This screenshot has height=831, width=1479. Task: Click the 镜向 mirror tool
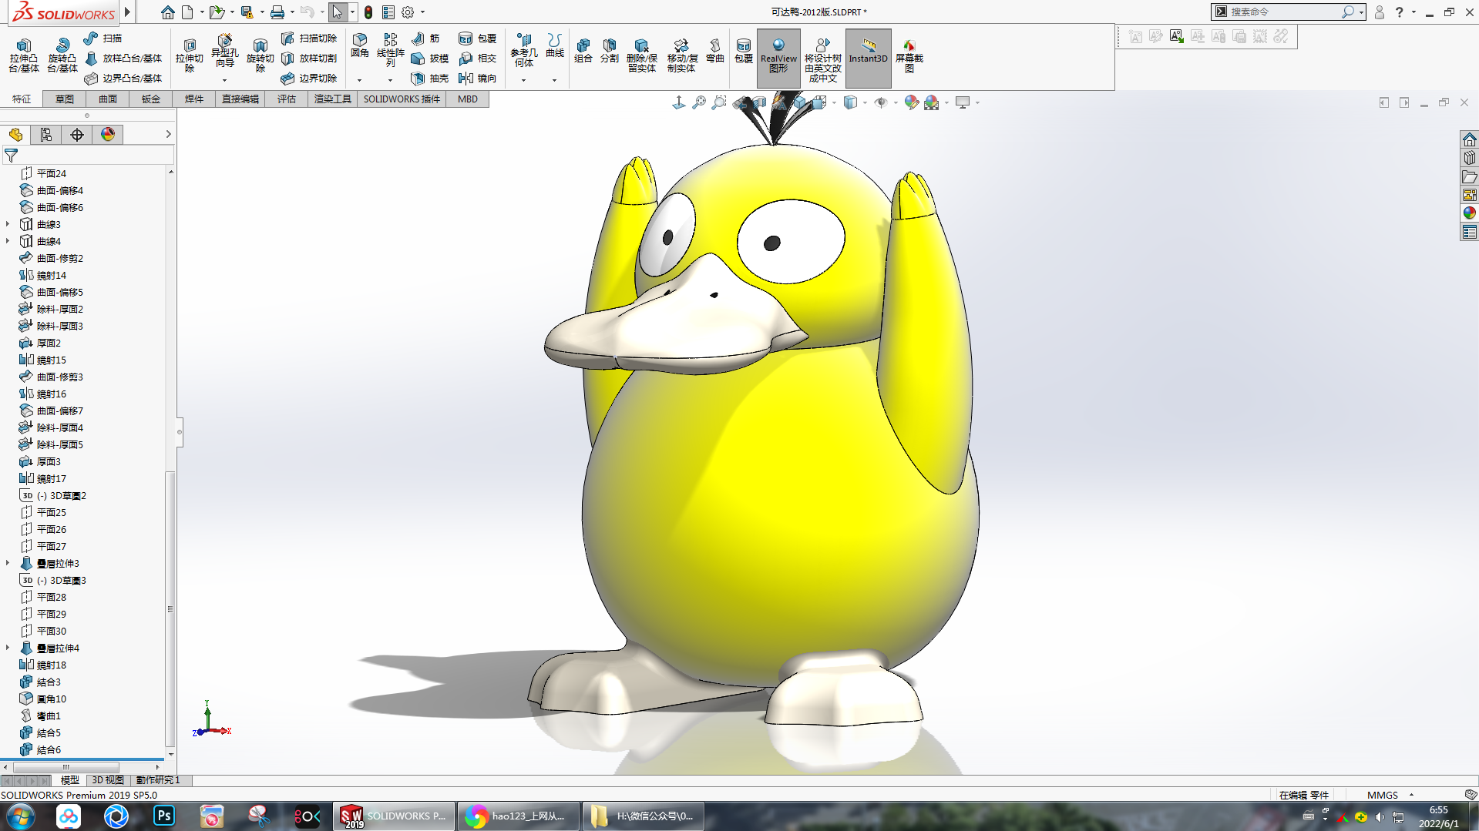(477, 78)
